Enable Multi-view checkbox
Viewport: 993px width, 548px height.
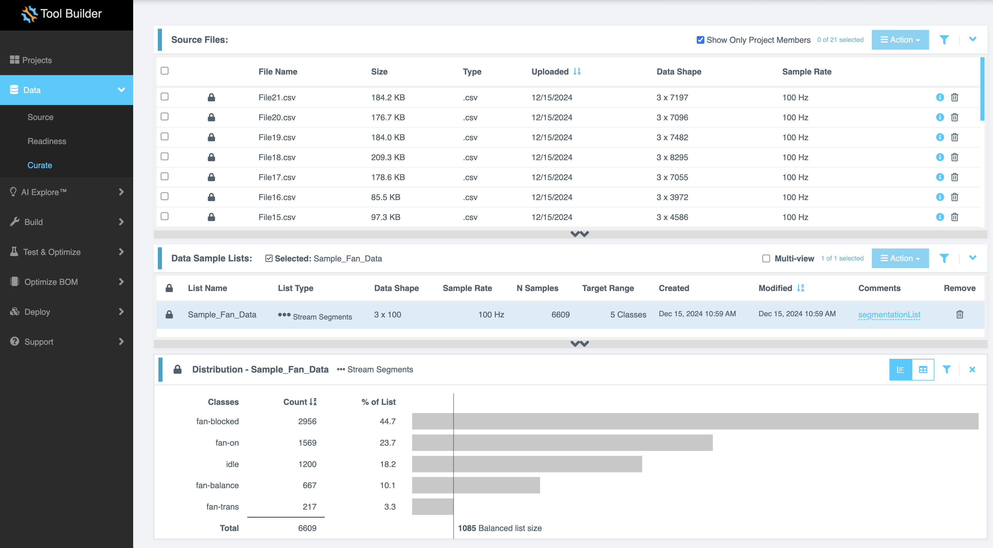pos(766,258)
